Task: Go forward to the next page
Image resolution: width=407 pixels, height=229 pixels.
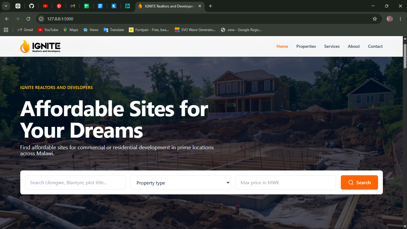Action: pos(18,19)
